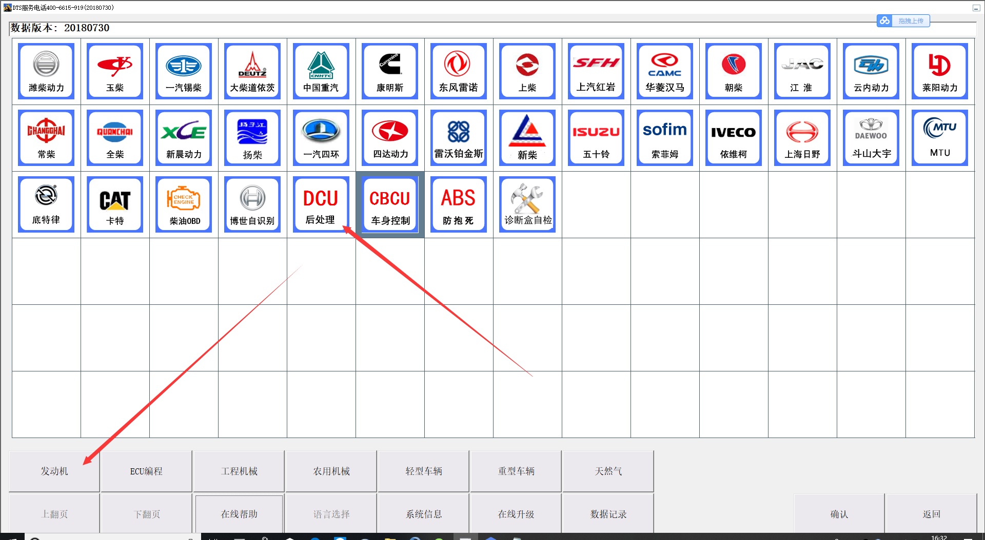Screen dimensions: 985x540
Task: Choose the MTU engine icon
Action: click(x=940, y=138)
